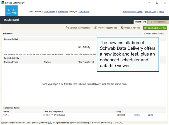Open the Service Guide link
Viewport: 169px width, 125px height.
click(x=151, y=12)
